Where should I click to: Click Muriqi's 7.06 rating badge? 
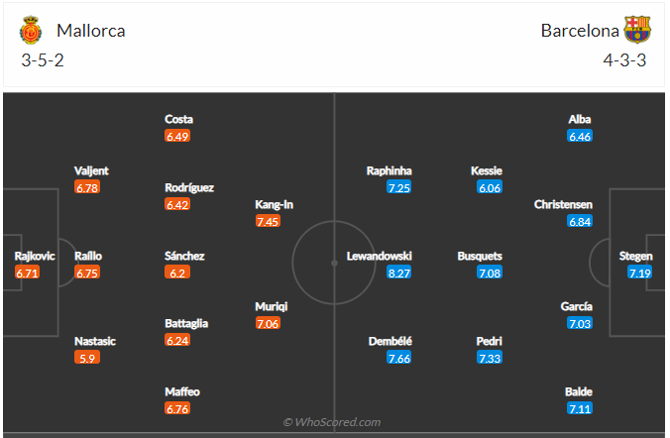pyautogui.click(x=268, y=324)
